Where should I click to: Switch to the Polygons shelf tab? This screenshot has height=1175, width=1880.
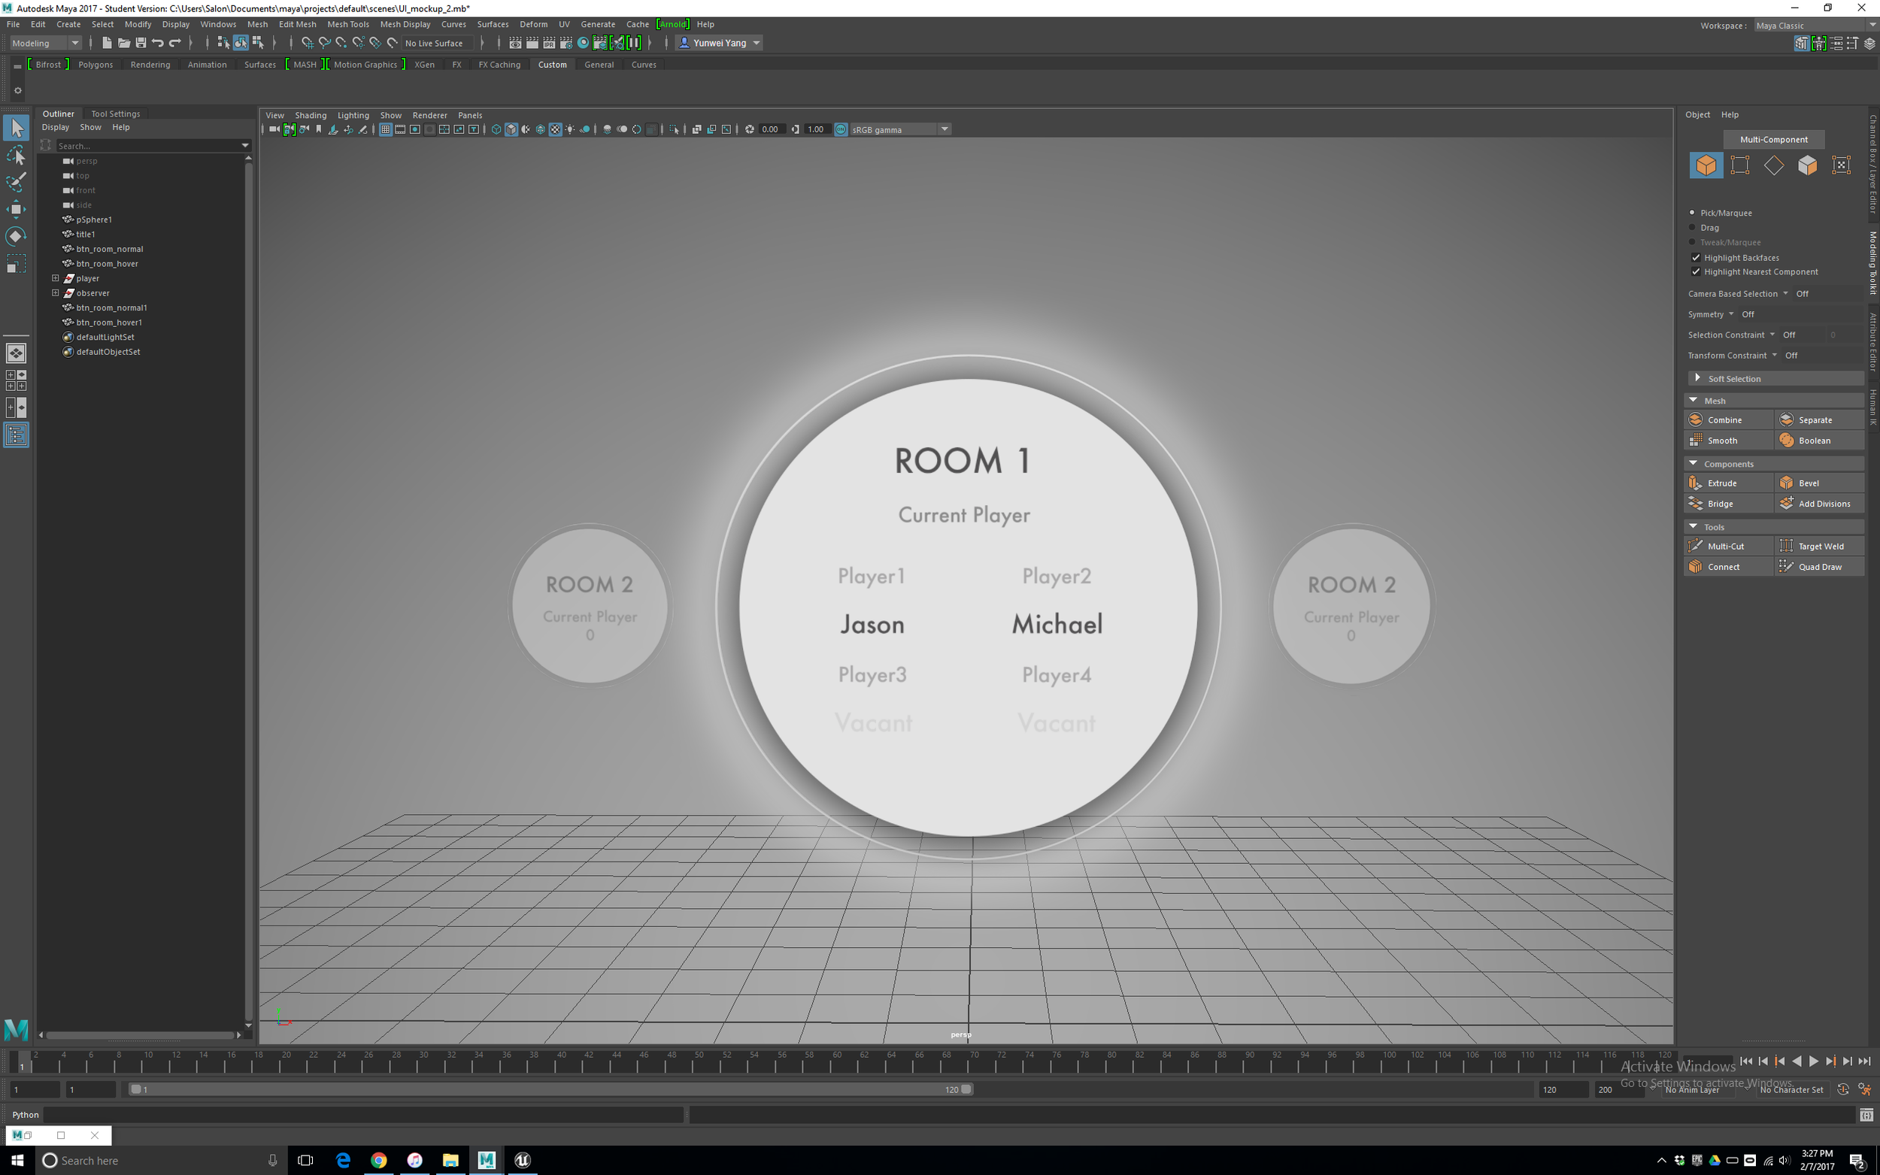pyautogui.click(x=96, y=65)
